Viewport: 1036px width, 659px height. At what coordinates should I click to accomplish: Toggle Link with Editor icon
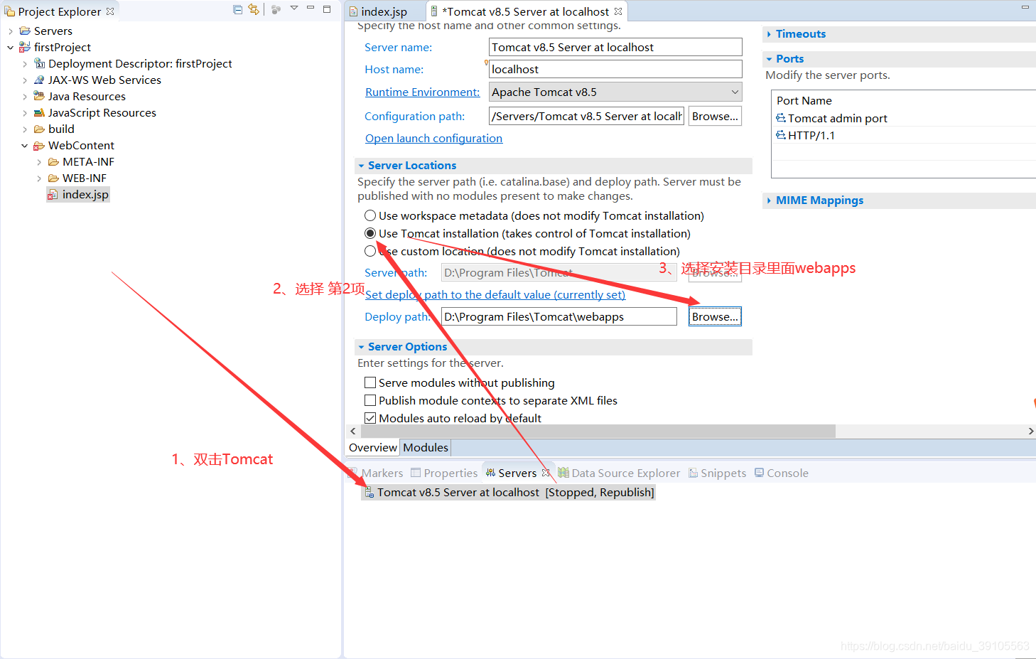[254, 9]
